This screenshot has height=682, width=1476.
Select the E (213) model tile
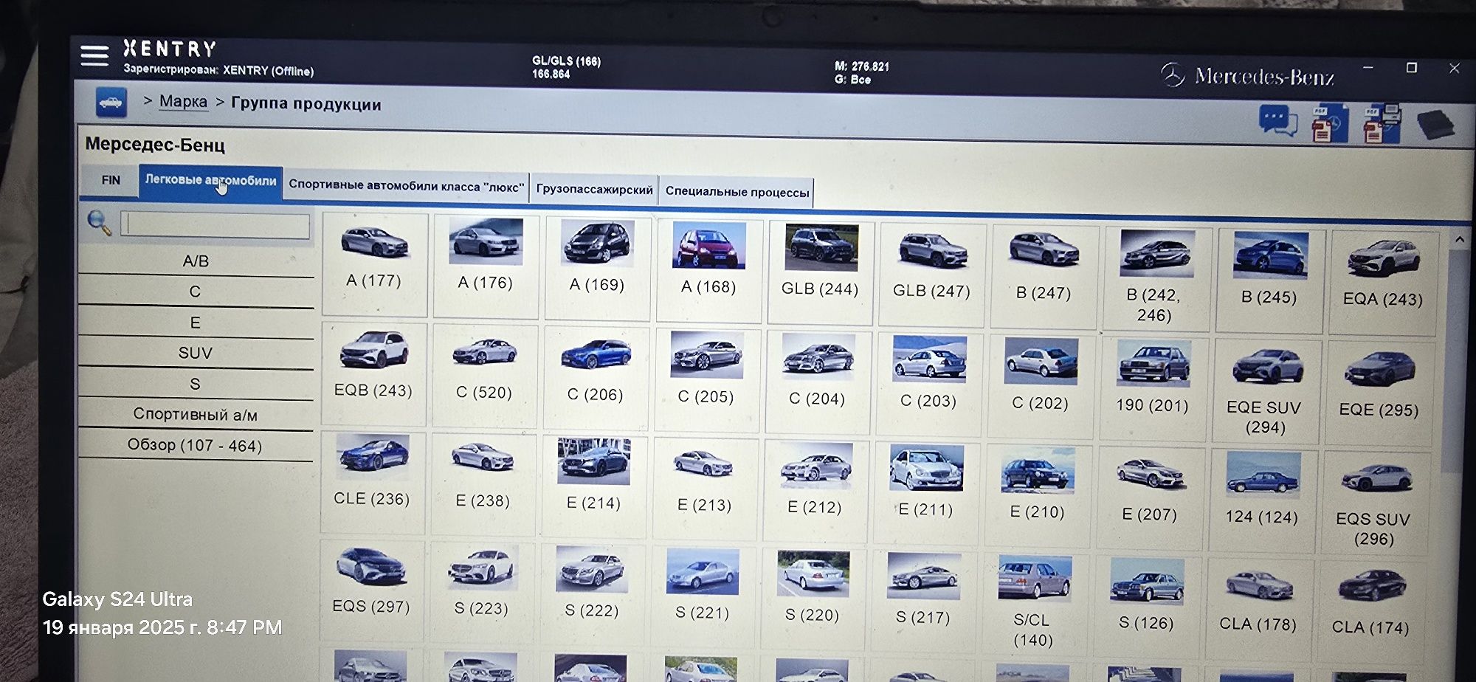pyautogui.click(x=704, y=489)
